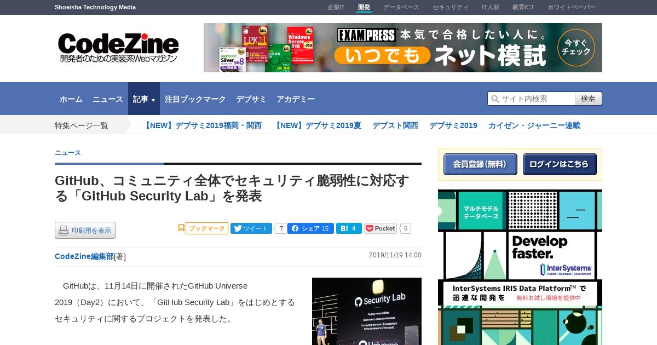This screenshot has height=345, width=657.
Task: Switch to データベース top tab
Action: [x=401, y=7]
